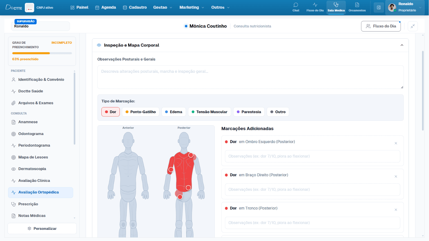Click the clinic logo thumbnail
This screenshot has height=241, width=429.
tap(30, 8)
